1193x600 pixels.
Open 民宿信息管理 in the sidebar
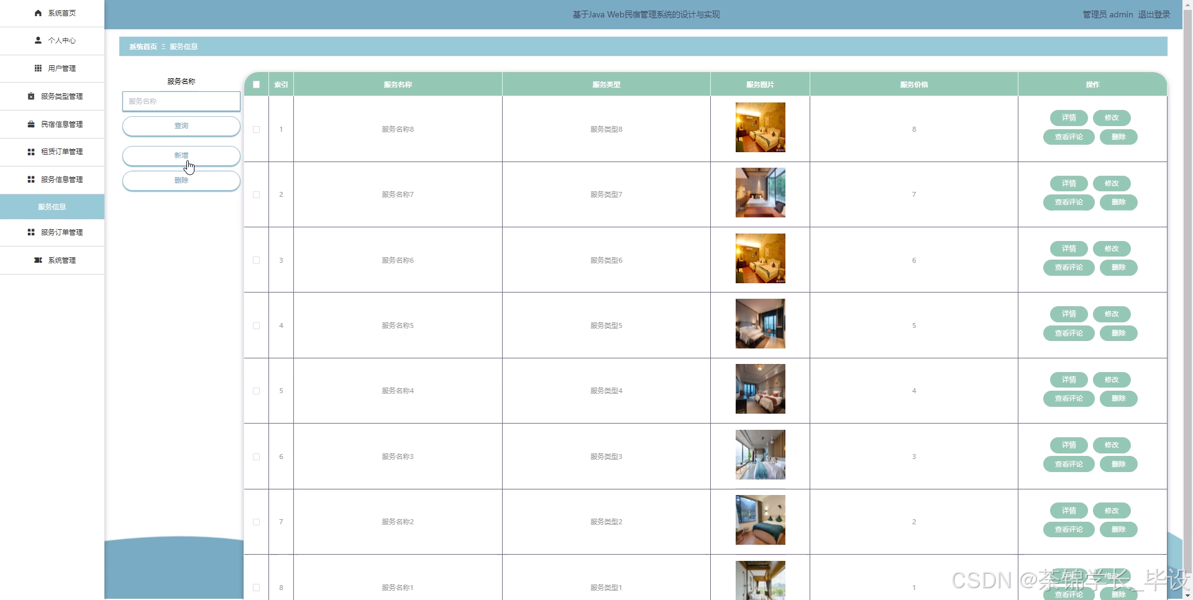52,124
